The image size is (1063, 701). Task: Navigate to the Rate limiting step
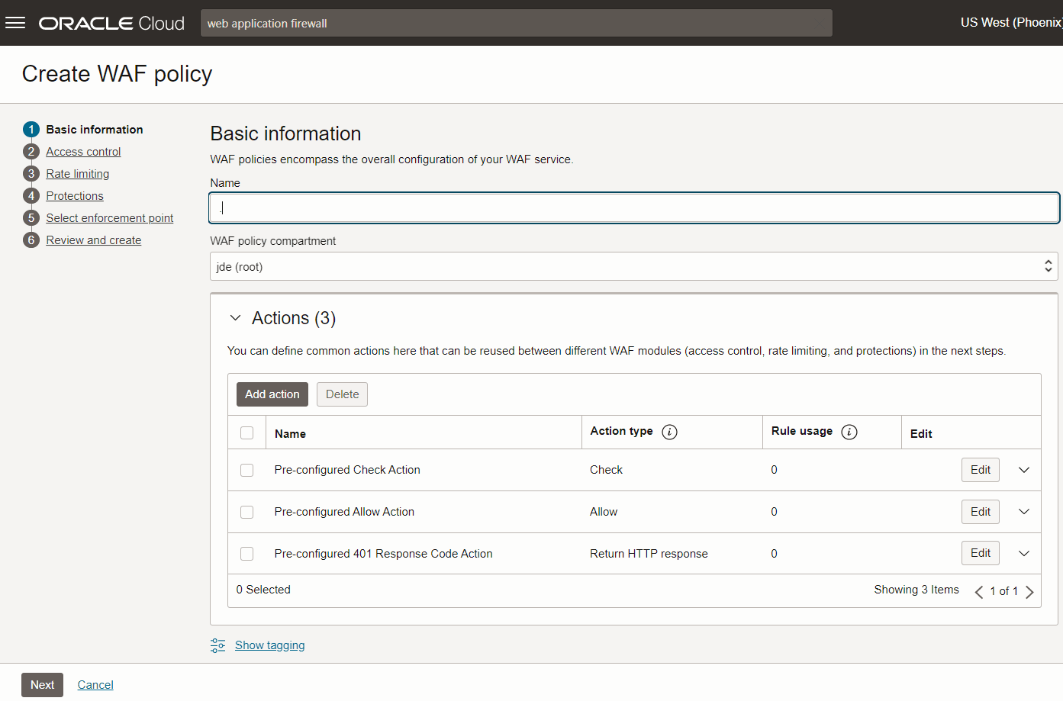tap(77, 173)
